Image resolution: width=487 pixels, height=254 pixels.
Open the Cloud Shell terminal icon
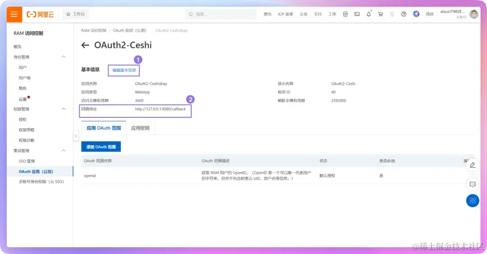tap(357, 14)
